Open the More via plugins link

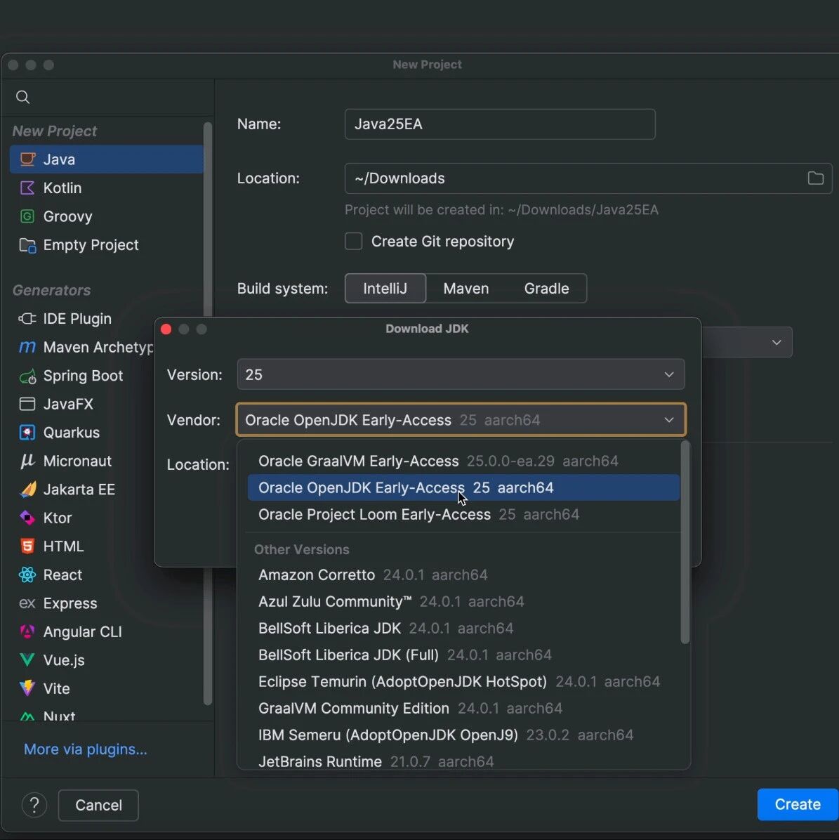(x=86, y=749)
